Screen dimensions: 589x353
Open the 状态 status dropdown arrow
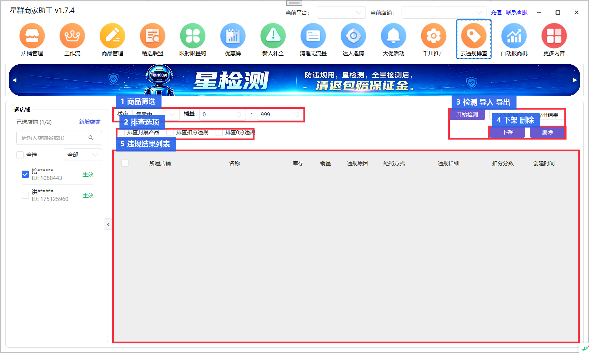pos(172,115)
